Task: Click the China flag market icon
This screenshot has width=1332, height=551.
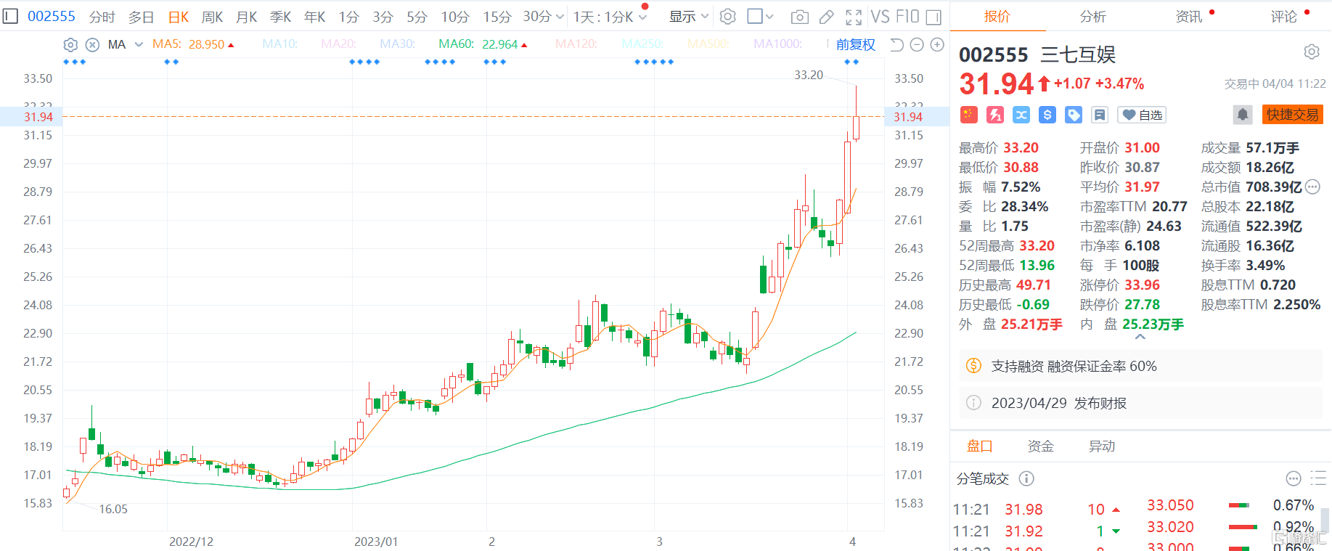Action: click(x=969, y=115)
